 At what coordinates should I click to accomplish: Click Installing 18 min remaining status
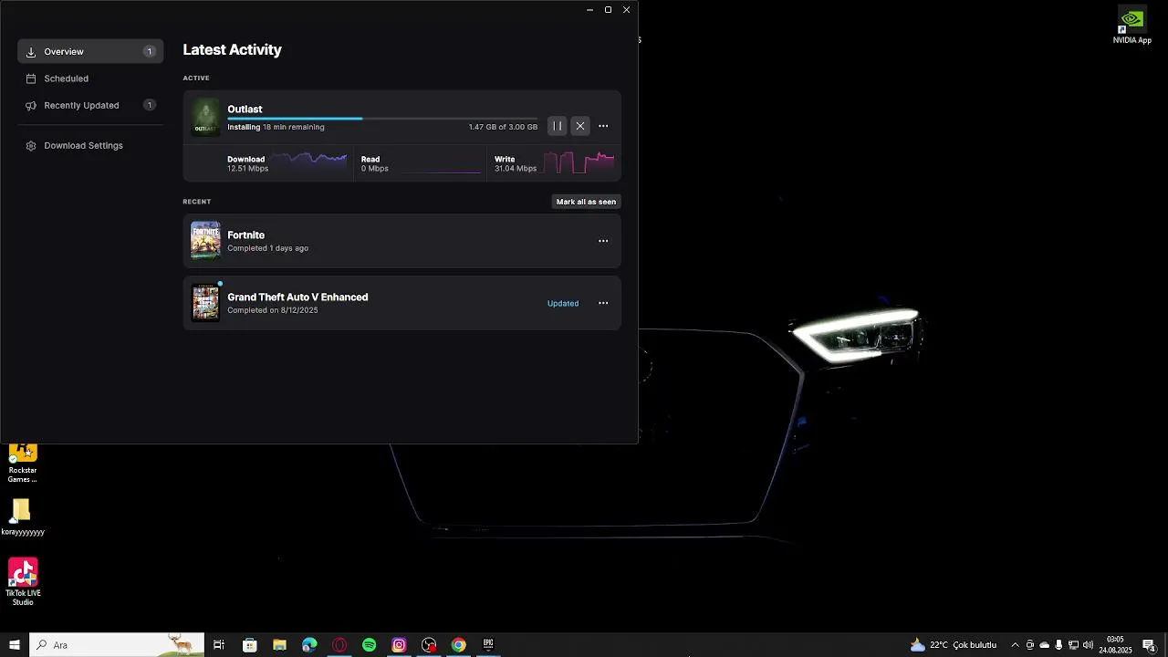276,127
